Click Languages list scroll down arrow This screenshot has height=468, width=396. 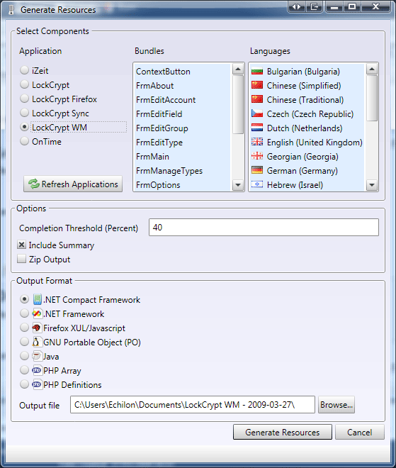pos(371,185)
